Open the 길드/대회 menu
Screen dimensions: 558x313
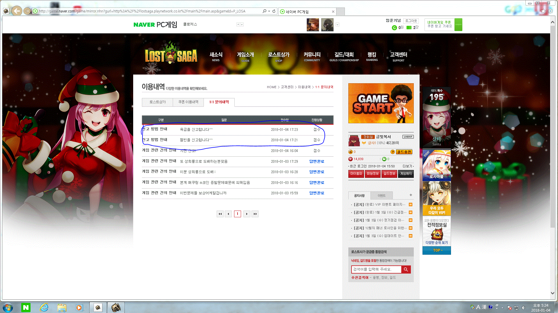(x=344, y=57)
